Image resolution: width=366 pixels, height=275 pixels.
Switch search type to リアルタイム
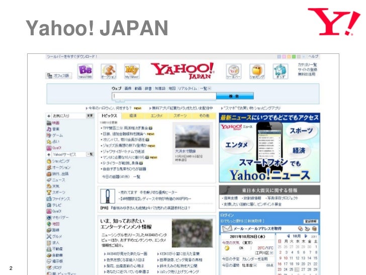(188, 89)
